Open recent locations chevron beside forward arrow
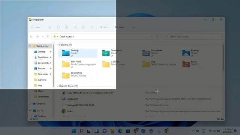 [x=43, y=37]
